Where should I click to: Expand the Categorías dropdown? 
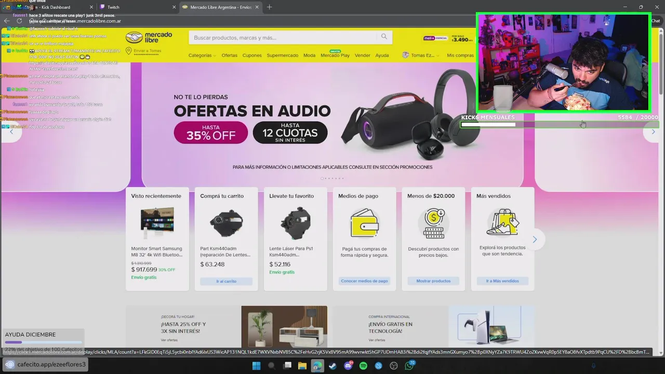(202, 55)
